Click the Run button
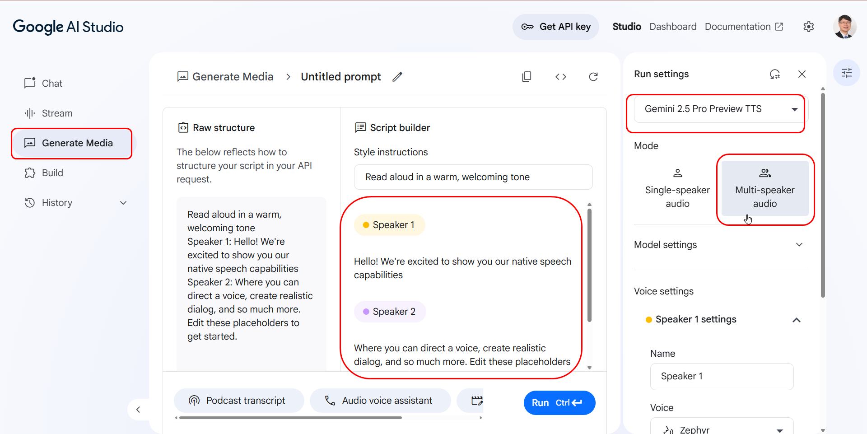This screenshot has width=867, height=434. point(559,403)
